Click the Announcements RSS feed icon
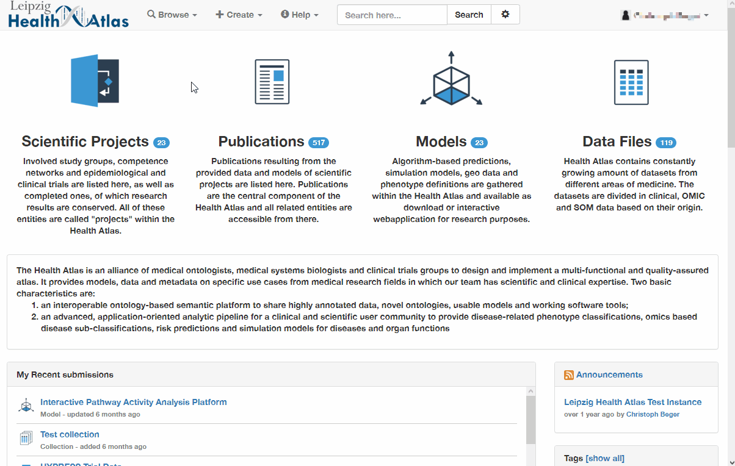 tap(568, 375)
